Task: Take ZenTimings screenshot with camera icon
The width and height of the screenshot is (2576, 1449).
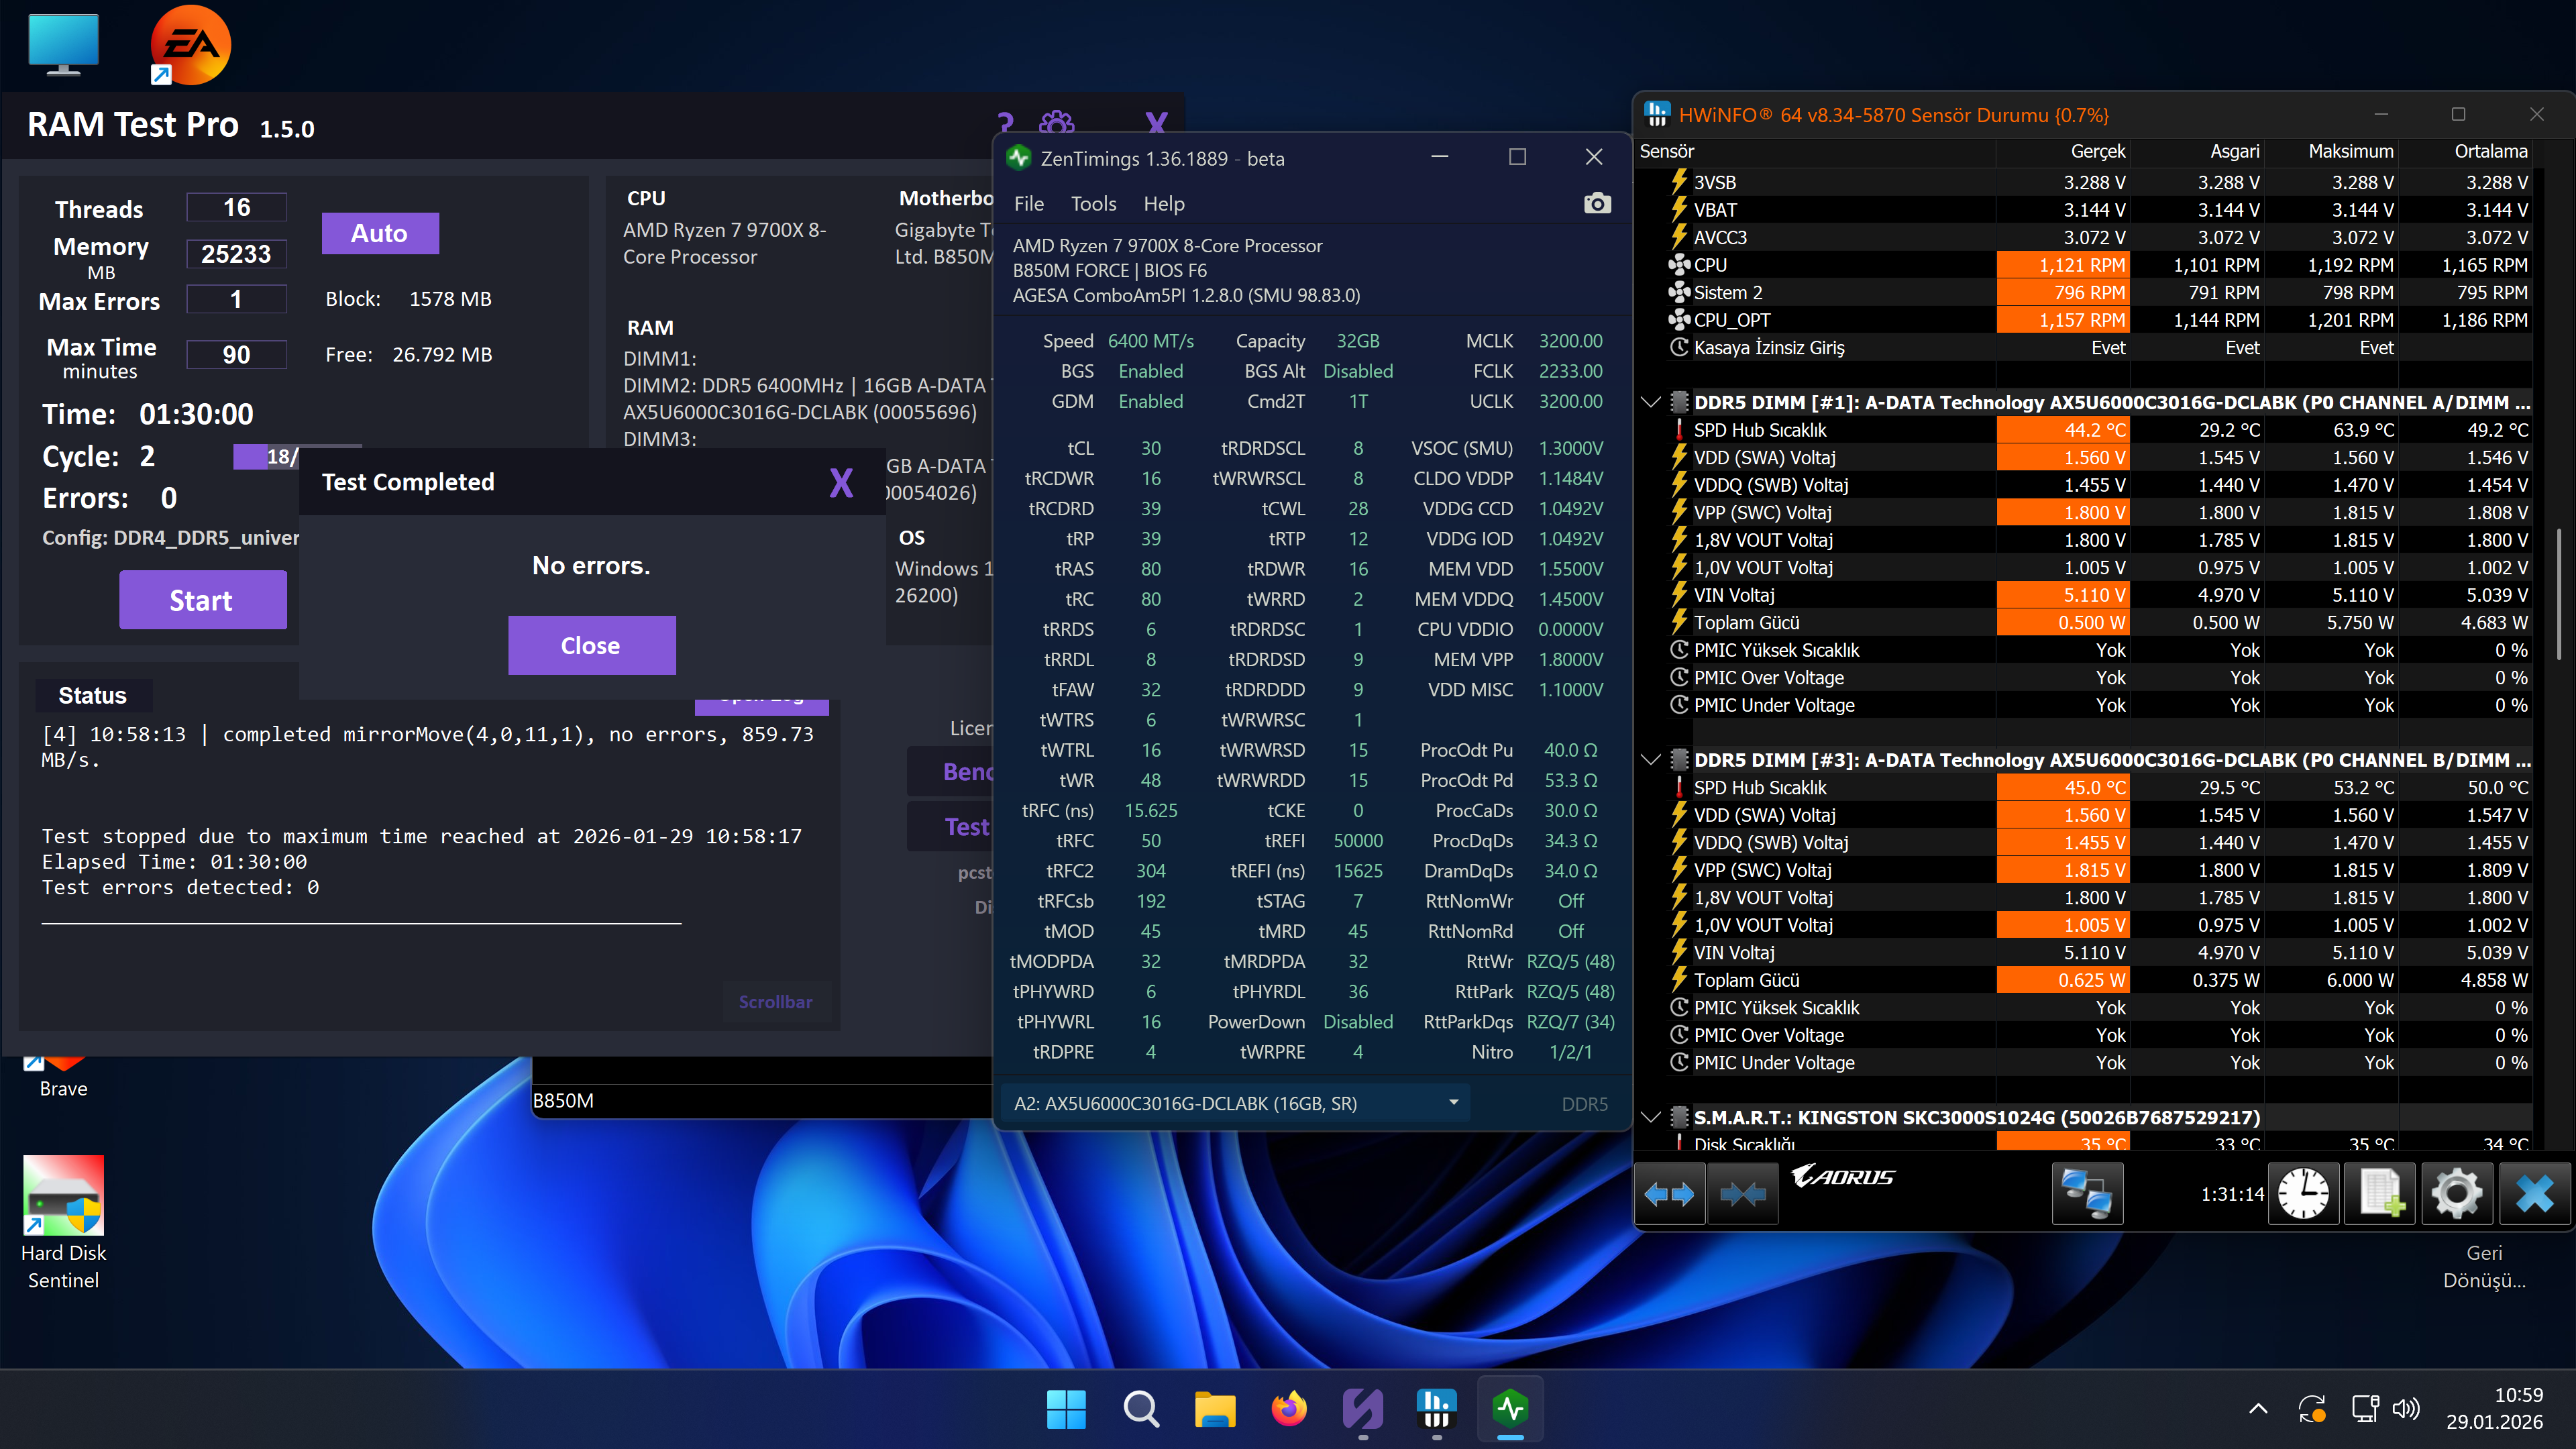Action: pyautogui.click(x=1597, y=204)
